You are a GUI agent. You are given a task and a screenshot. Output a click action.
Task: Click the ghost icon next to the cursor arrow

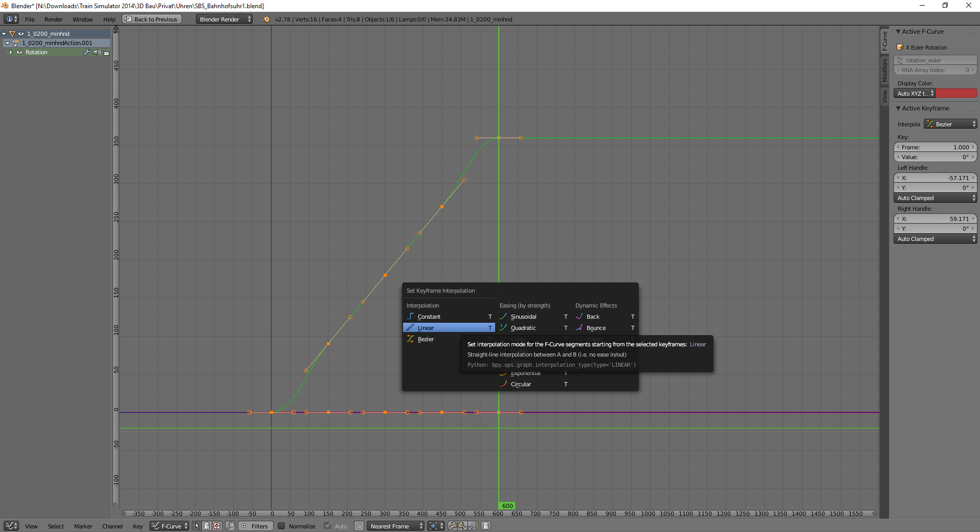tap(207, 526)
